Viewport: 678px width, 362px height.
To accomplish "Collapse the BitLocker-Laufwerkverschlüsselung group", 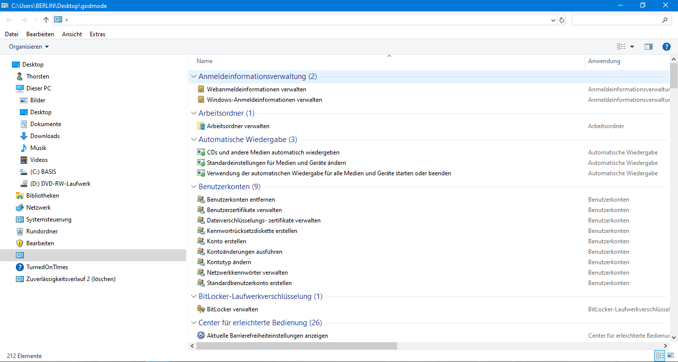I will pyautogui.click(x=194, y=296).
